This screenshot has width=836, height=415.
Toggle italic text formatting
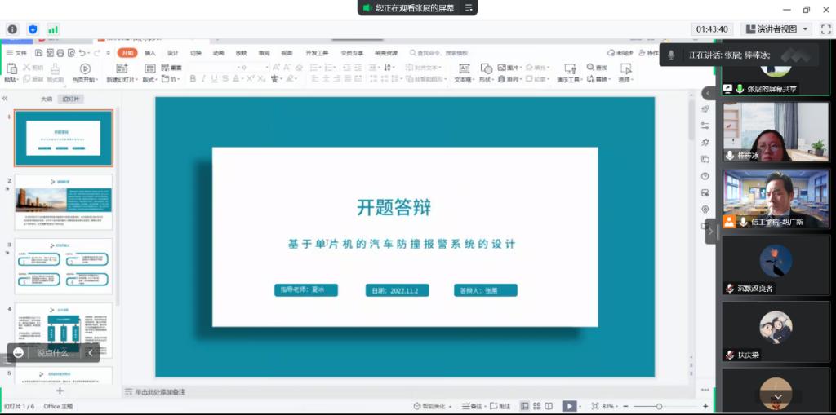tap(203, 79)
